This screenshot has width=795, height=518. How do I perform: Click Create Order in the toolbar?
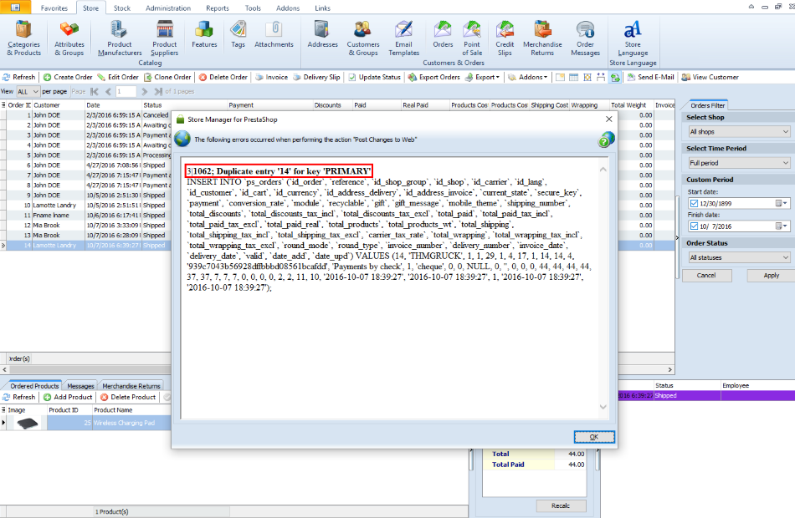pos(68,77)
